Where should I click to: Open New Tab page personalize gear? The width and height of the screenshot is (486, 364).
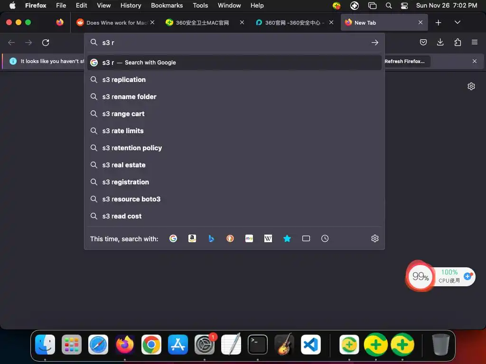pos(471,86)
